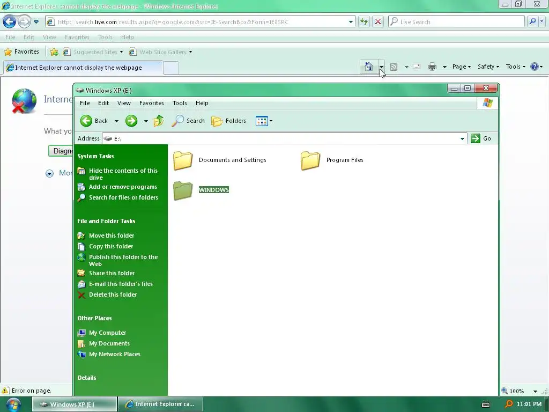Select the WINDOWS folder
The height and width of the screenshot is (412, 549).
click(201, 190)
